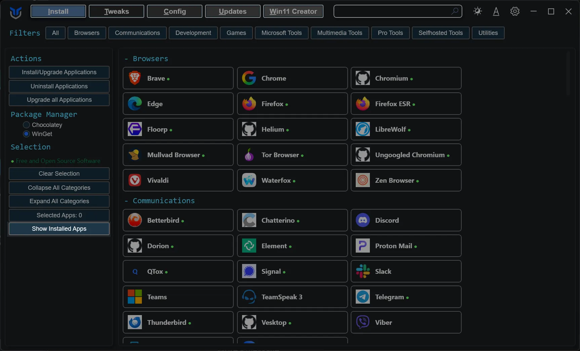Click Show Installed Apps

59,229
